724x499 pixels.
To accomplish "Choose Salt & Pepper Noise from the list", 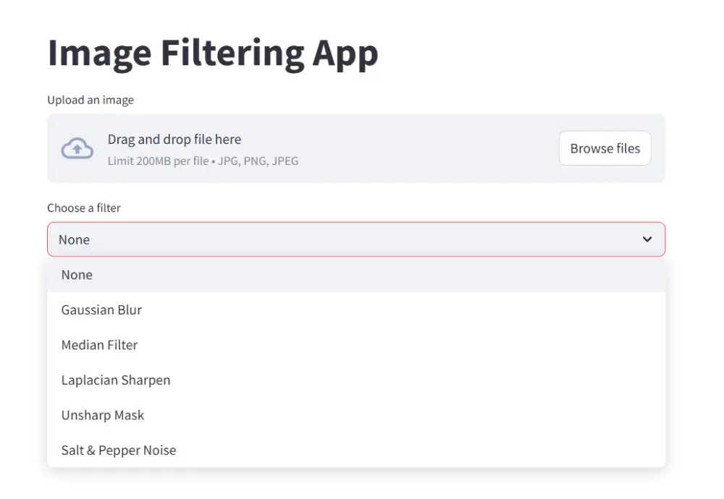I will click(119, 450).
